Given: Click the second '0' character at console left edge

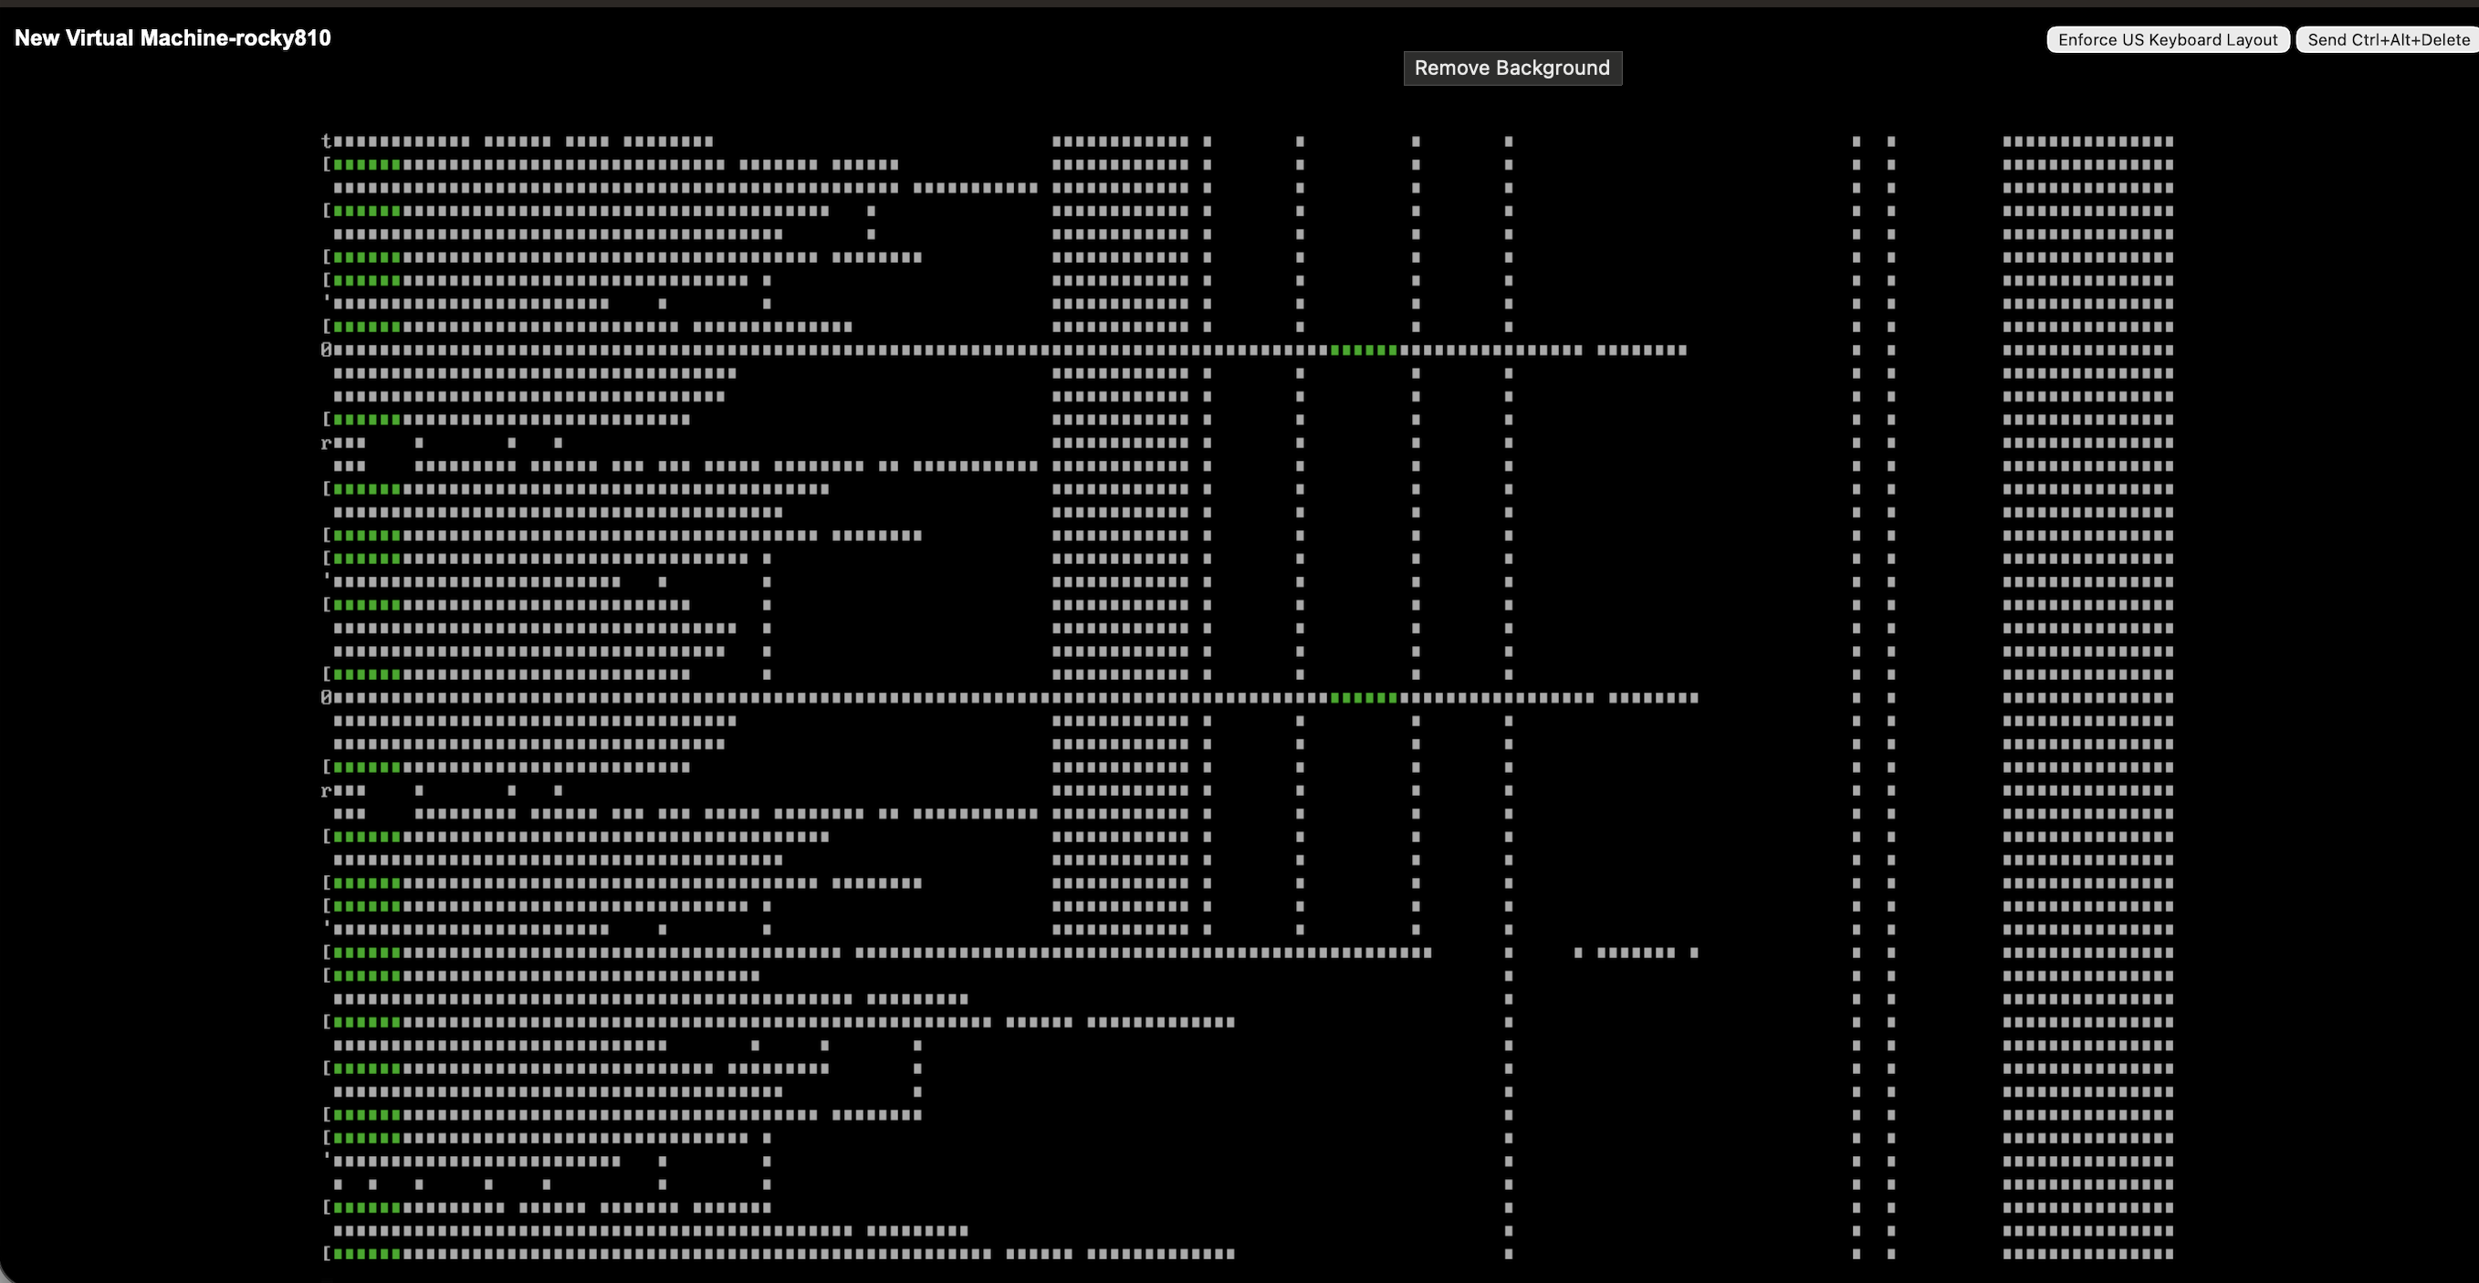Looking at the screenshot, I should [326, 697].
